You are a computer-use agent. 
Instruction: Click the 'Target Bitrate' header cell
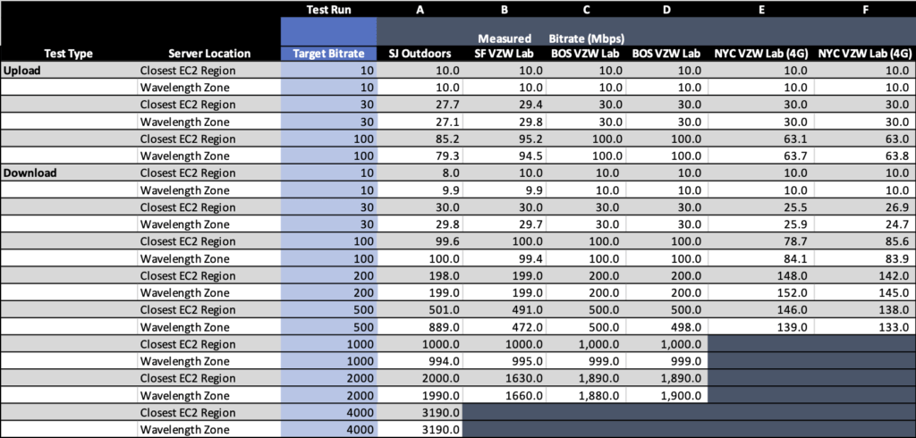pyautogui.click(x=329, y=54)
